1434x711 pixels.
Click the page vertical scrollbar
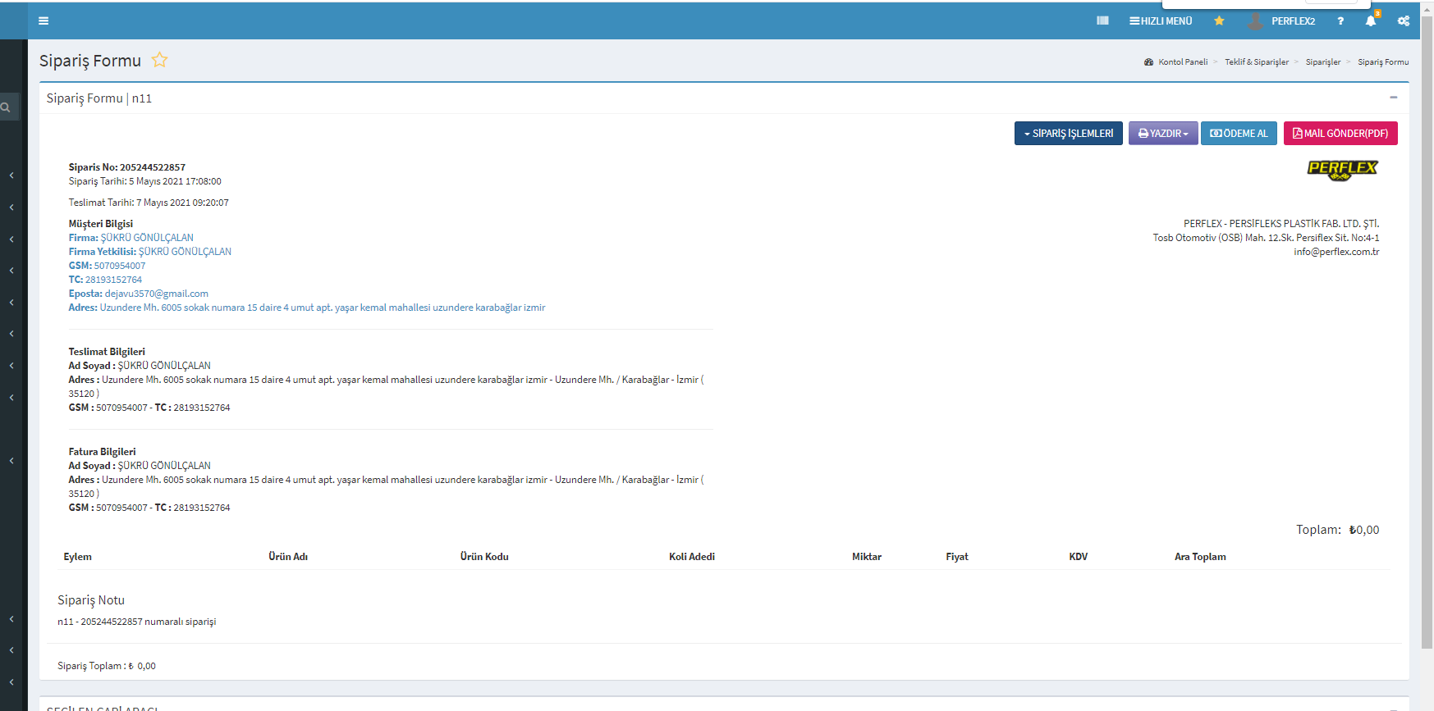tap(1427, 328)
